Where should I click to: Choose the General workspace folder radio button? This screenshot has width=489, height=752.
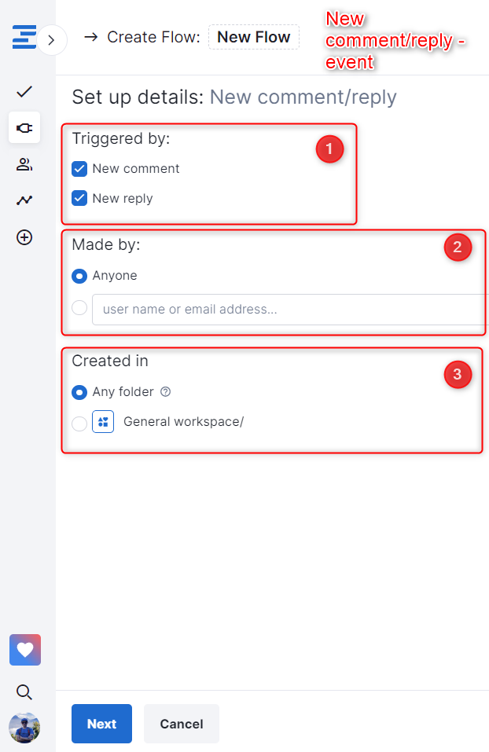tap(79, 424)
